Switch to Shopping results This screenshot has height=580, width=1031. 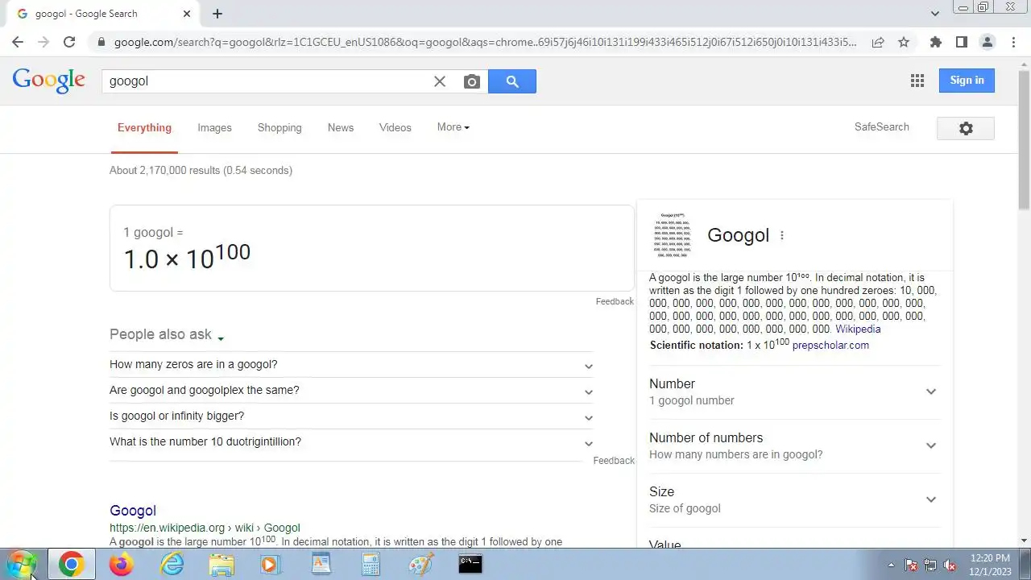tap(279, 127)
